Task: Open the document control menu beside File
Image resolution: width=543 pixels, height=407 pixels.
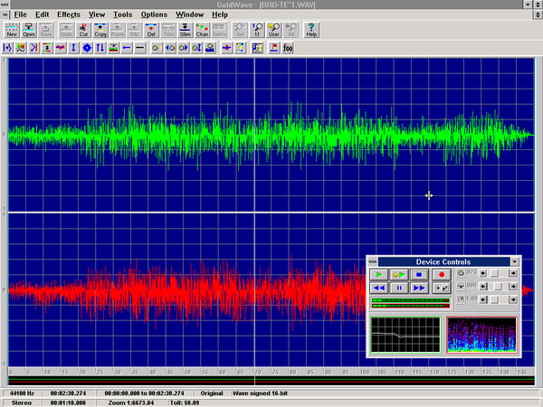Action: tap(5, 14)
